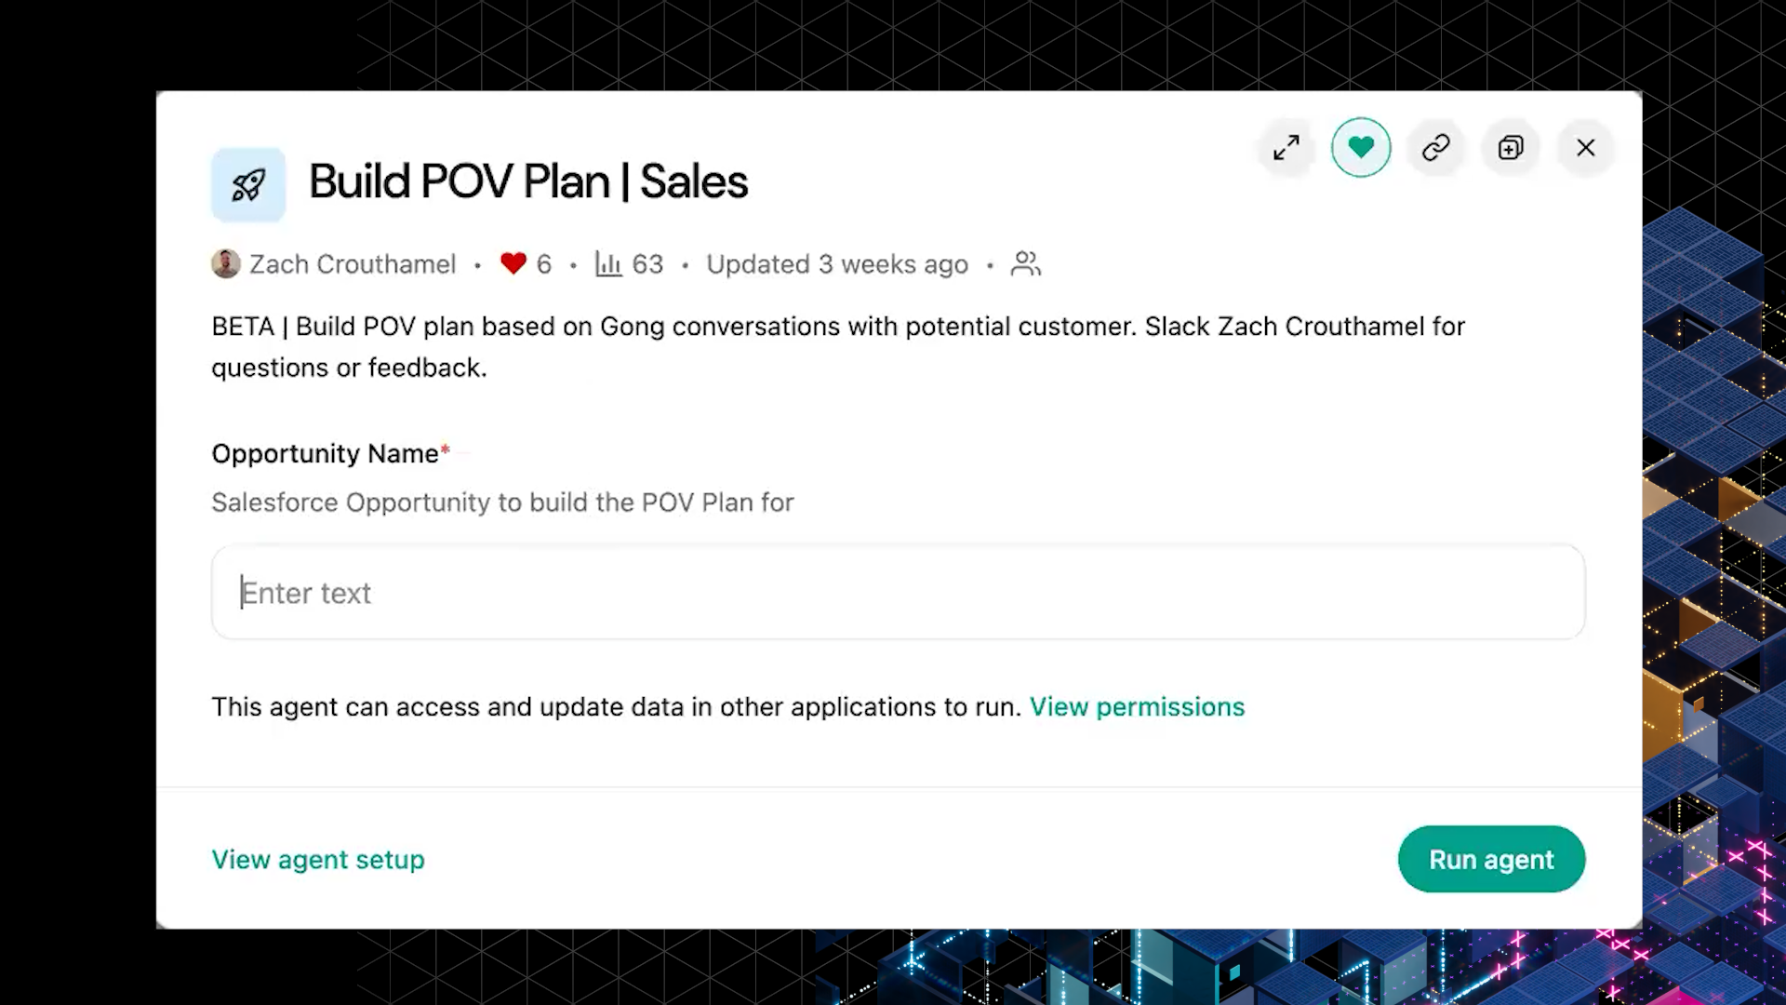The image size is (1786, 1005).
Task: Focus the Opportunity Name text field
Action: pyautogui.click(x=898, y=592)
